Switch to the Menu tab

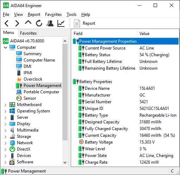[x=9, y=33]
